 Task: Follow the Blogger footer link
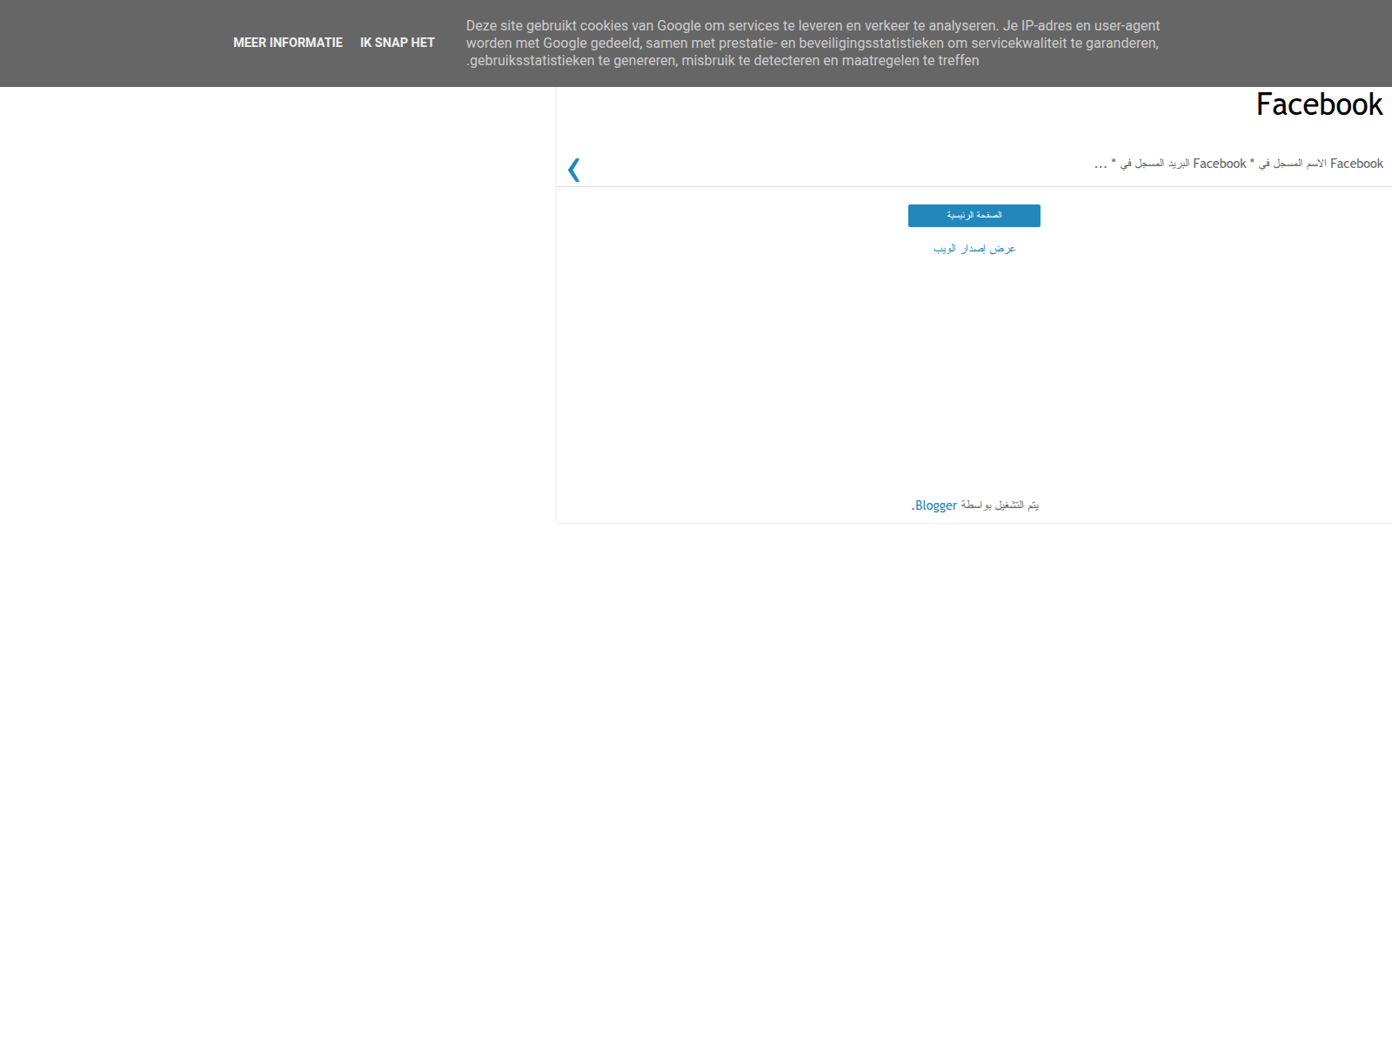click(x=936, y=505)
